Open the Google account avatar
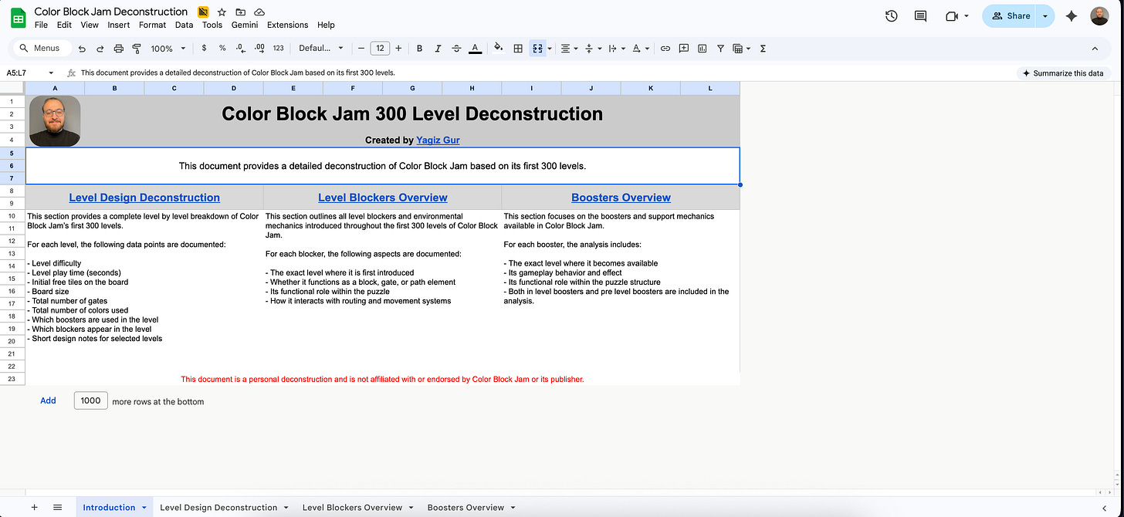This screenshot has width=1124, height=517. pyautogui.click(x=1099, y=15)
